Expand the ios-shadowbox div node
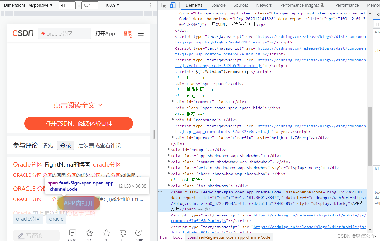The height and width of the screenshot is (241, 380). click(169, 186)
